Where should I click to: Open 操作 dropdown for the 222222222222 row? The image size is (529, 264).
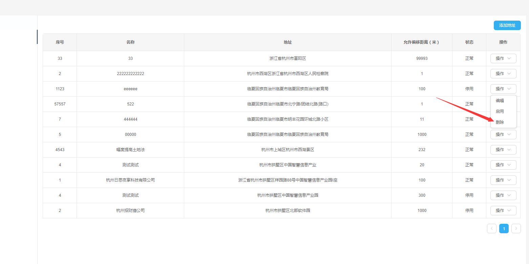pos(503,74)
